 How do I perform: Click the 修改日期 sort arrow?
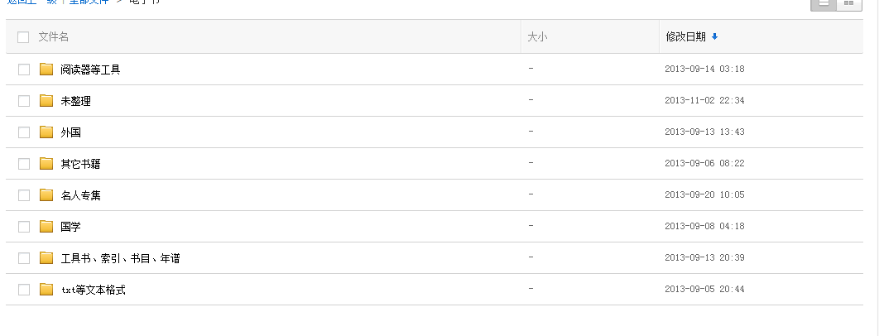tap(714, 36)
